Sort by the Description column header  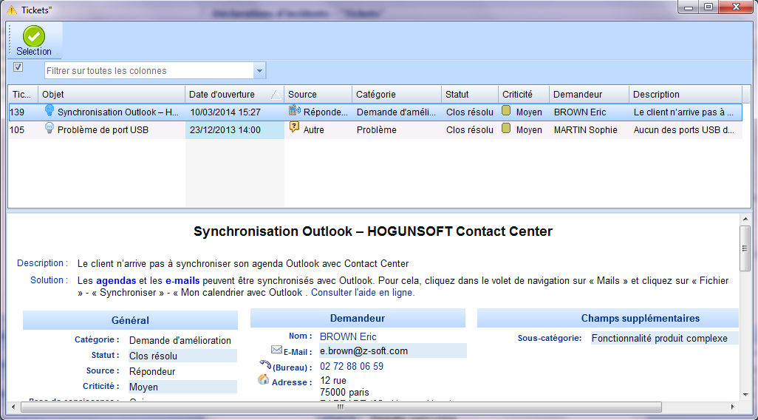pyautogui.click(x=686, y=95)
